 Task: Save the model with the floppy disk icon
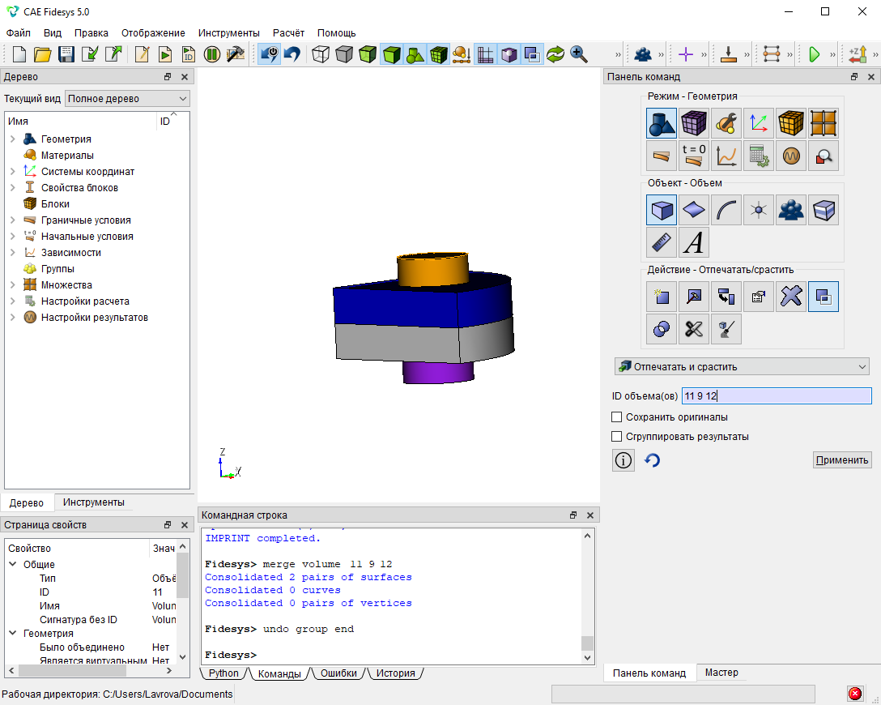(x=66, y=54)
